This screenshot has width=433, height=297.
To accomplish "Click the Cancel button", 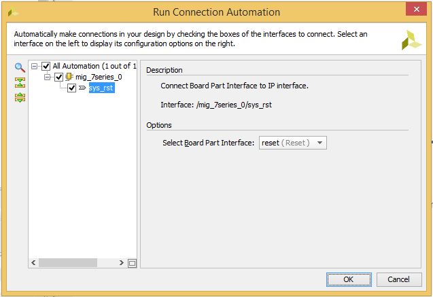I will tap(399, 279).
